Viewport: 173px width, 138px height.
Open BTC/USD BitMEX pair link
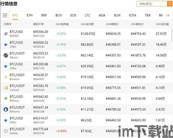pyautogui.click(x=16, y=32)
